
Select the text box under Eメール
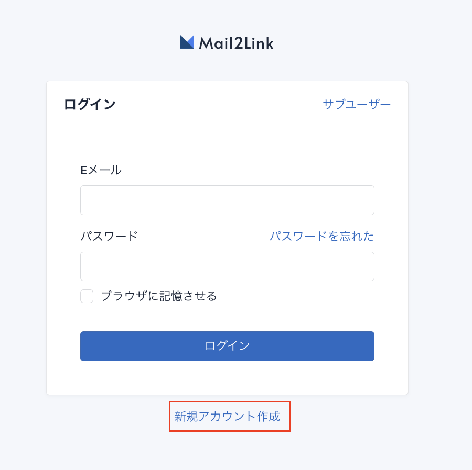coord(227,200)
